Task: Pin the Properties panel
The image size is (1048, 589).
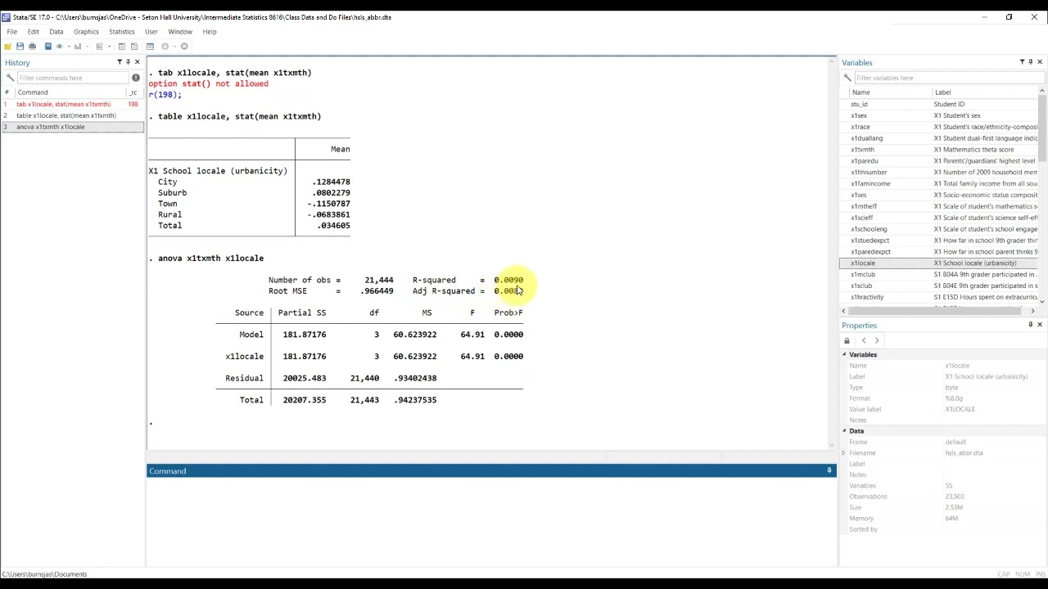Action: (1030, 325)
